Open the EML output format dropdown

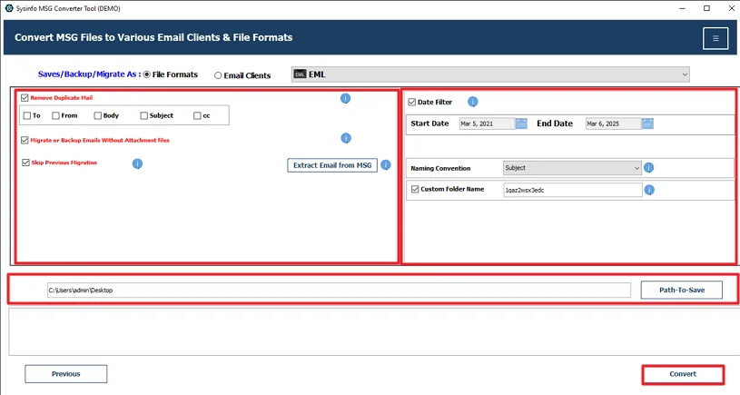[x=490, y=74]
